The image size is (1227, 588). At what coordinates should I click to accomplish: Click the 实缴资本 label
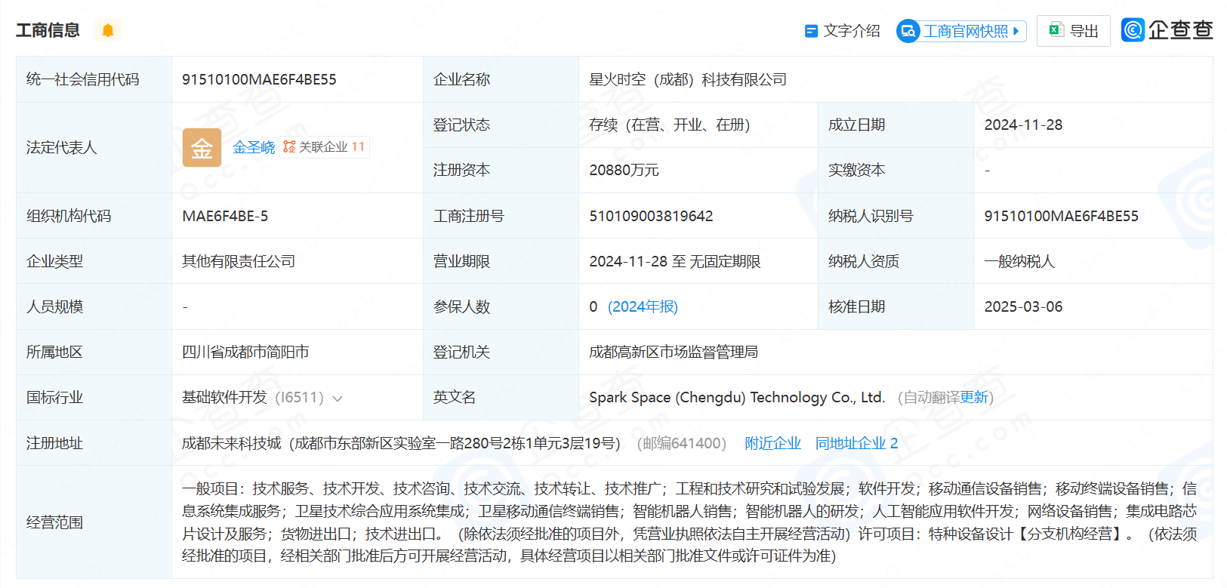(x=856, y=170)
